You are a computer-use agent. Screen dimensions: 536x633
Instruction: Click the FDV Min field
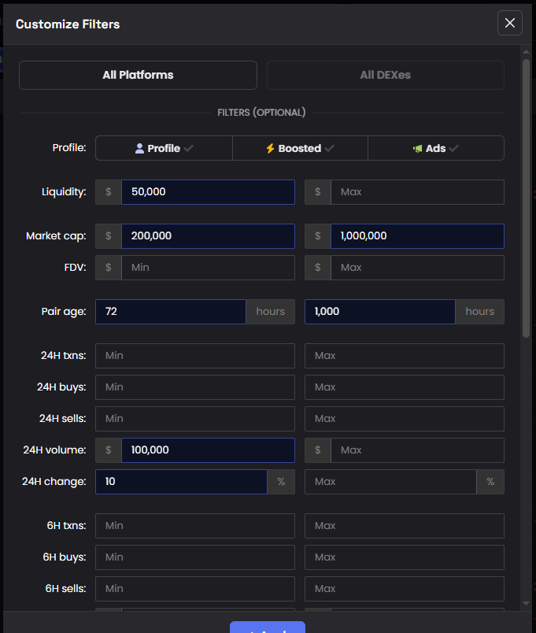coord(208,267)
